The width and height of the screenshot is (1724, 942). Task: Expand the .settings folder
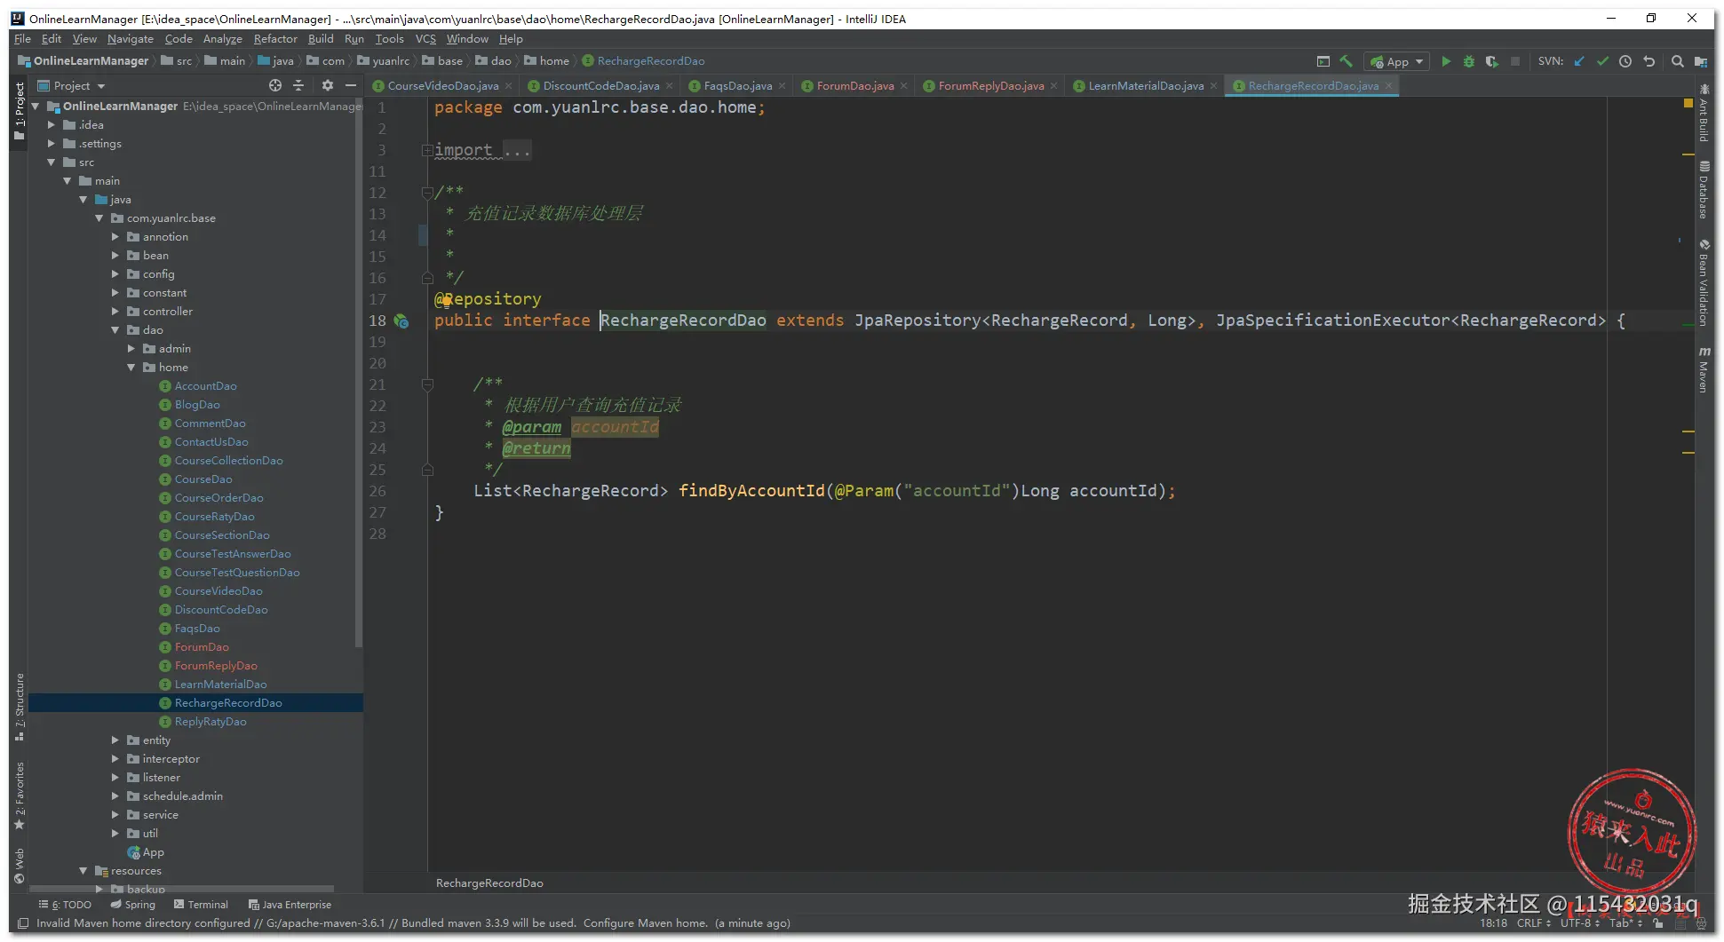[x=52, y=144]
